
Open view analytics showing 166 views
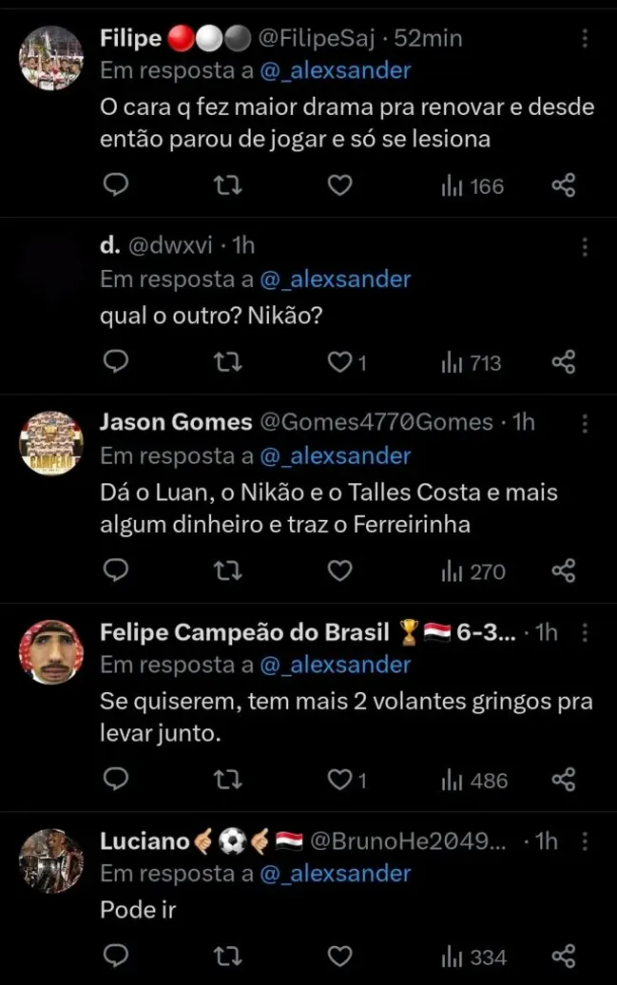tap(471, 186)
